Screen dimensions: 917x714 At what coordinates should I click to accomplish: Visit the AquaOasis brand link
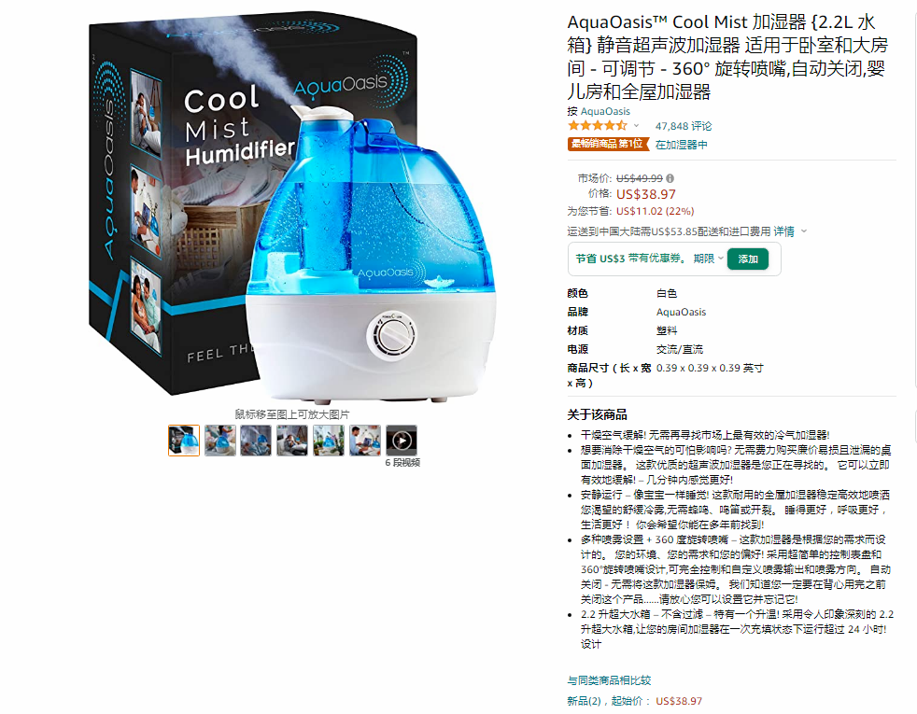tap(605, 111)
